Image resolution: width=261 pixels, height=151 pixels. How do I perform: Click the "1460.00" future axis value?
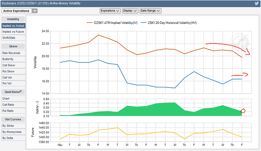[x=44, y=123]
